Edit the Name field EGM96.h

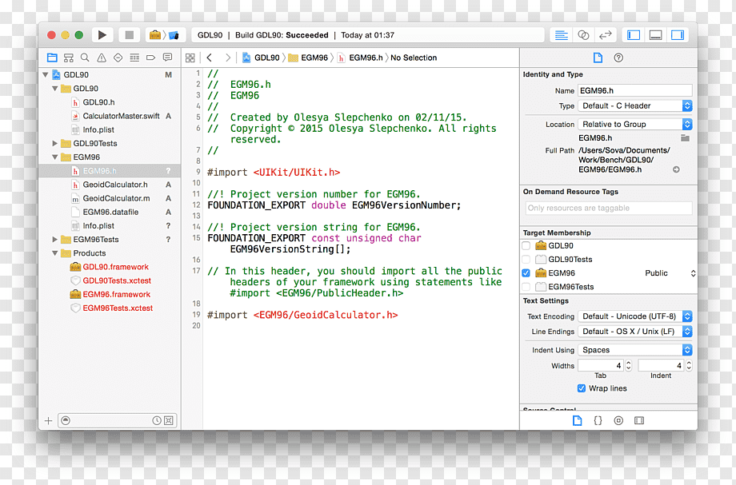tap(635, 90)
